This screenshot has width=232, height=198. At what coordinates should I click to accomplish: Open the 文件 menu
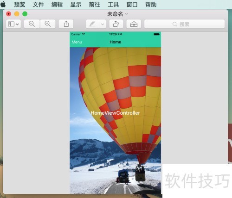click(38, 4)
